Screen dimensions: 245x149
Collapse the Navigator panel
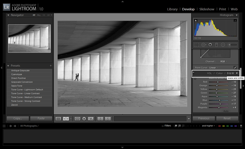tap(8, 15)
